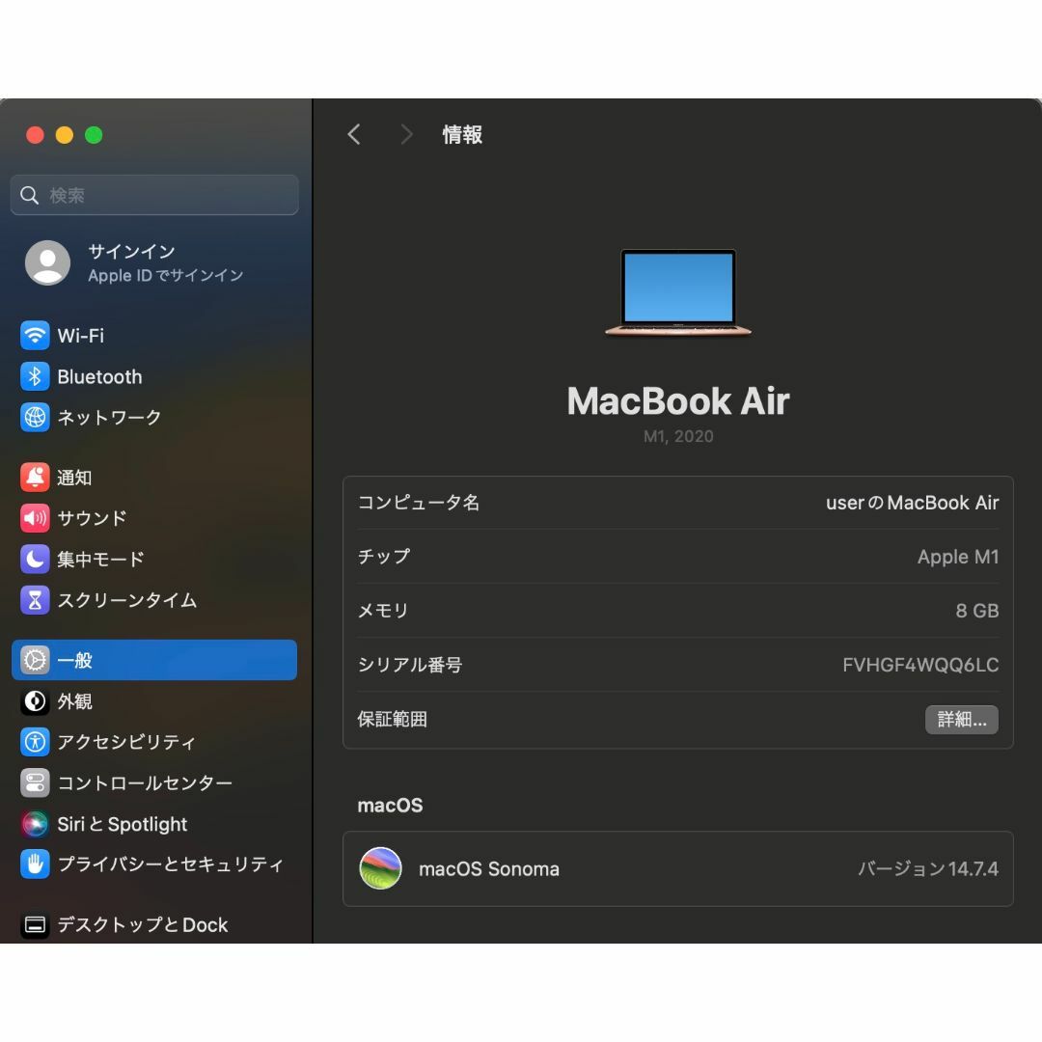Click the バージョン14.7.4 text
The width and height of the screenshot is (1042, 1042).
[928, 868]
